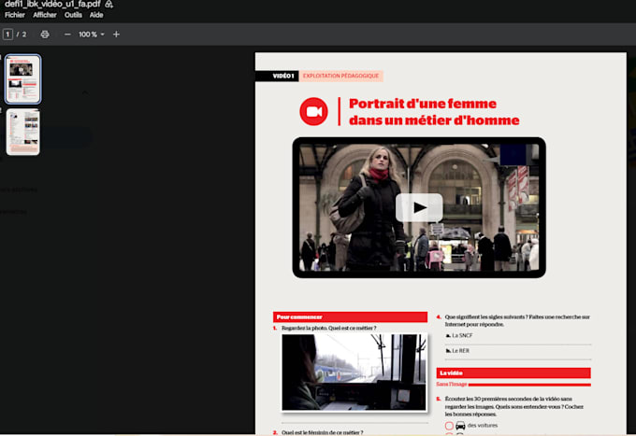Click the Pour commencer section header
Screen dimensions: 636x436
coord(350,317)
